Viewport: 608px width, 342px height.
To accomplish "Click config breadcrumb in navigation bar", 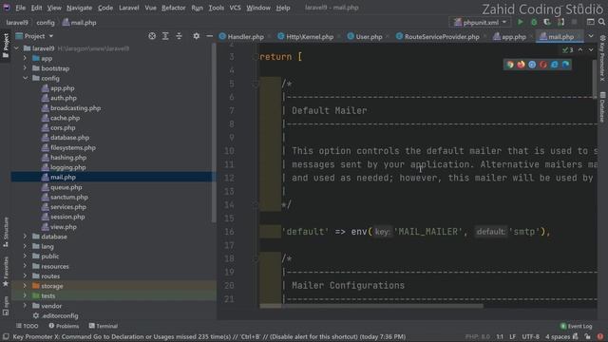I will [x=46, y=23].
